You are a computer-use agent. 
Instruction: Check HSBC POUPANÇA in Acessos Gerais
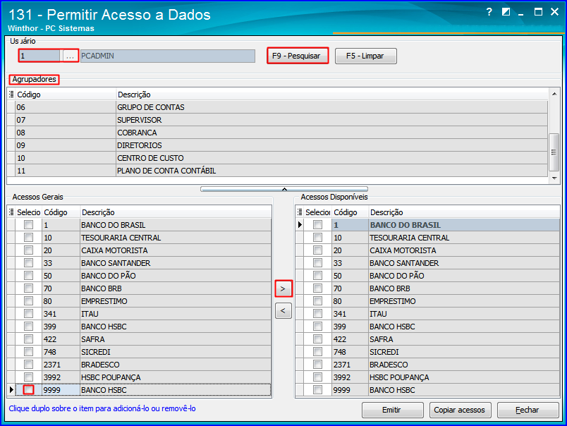(29, 377)
